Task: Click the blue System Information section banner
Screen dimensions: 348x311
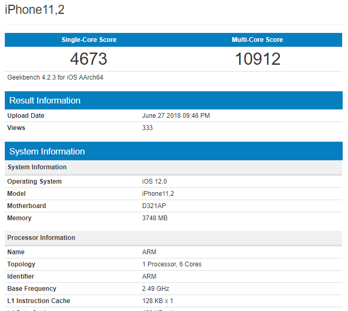Action: tap(174, 151)
